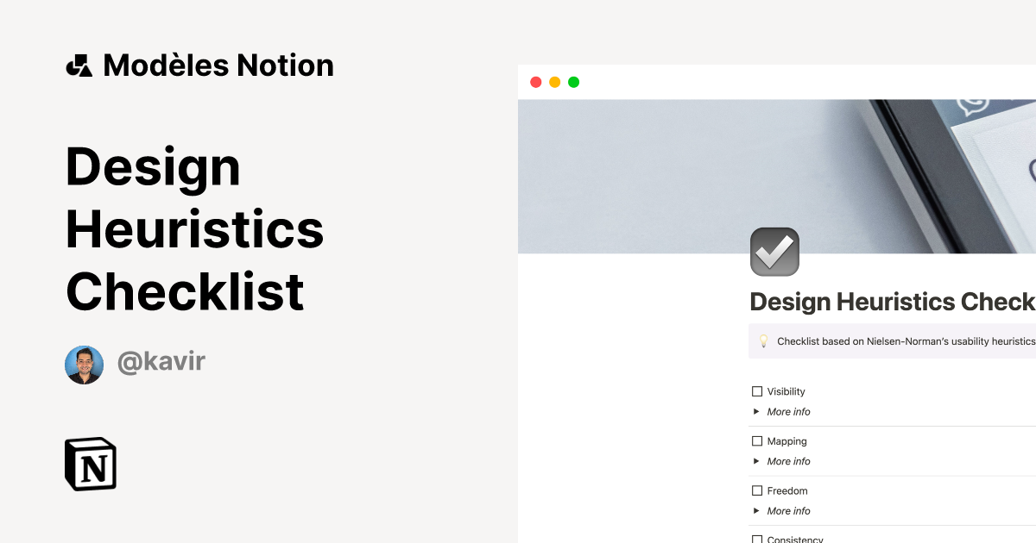The image size is (1036, 543).
Task: Click @kavir's profile avatar
Action: tap(84, 365)
